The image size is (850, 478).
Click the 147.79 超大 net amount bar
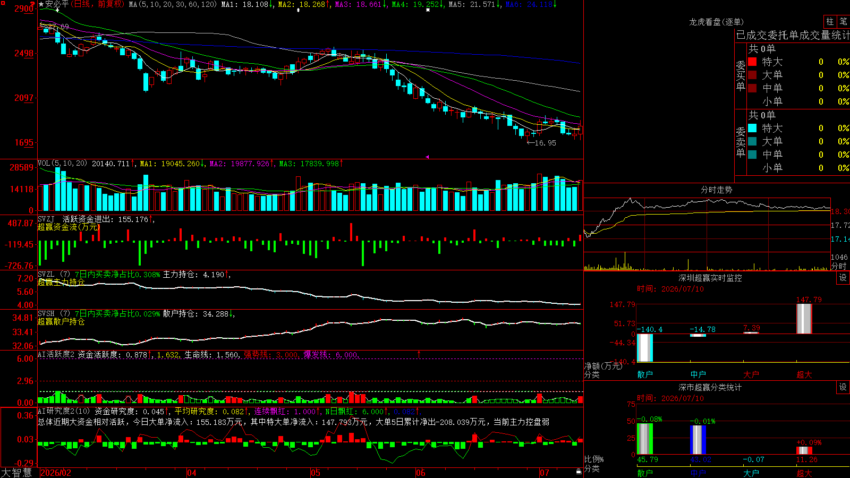tap(804, 319)
